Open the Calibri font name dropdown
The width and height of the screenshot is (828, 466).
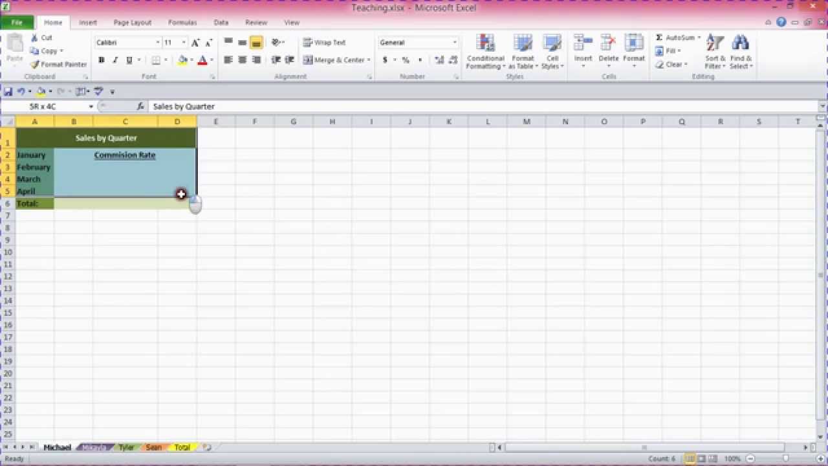point(157,43)
